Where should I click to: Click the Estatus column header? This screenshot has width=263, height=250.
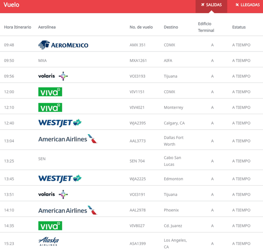(239, 27)
